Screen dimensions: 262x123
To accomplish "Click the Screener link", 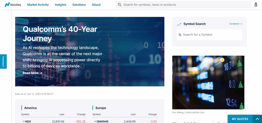I will click(236, 24).
